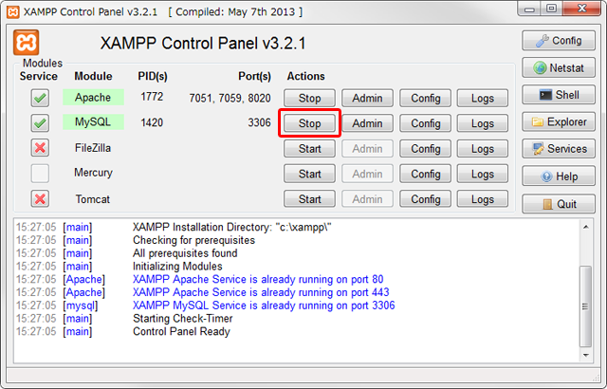Click the Tomcat module name
Screen dimensions: 607x389
[93, 199]
